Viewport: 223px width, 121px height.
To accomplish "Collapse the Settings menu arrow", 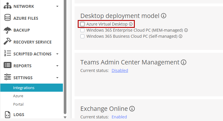I will click(x=57, y=78).
